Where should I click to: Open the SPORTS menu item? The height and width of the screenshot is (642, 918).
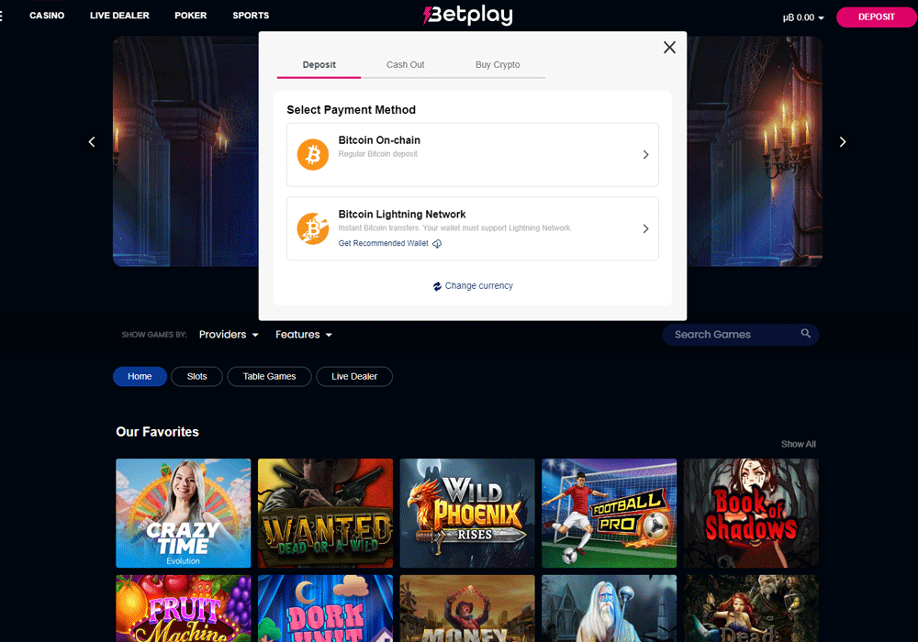(251, 16)
